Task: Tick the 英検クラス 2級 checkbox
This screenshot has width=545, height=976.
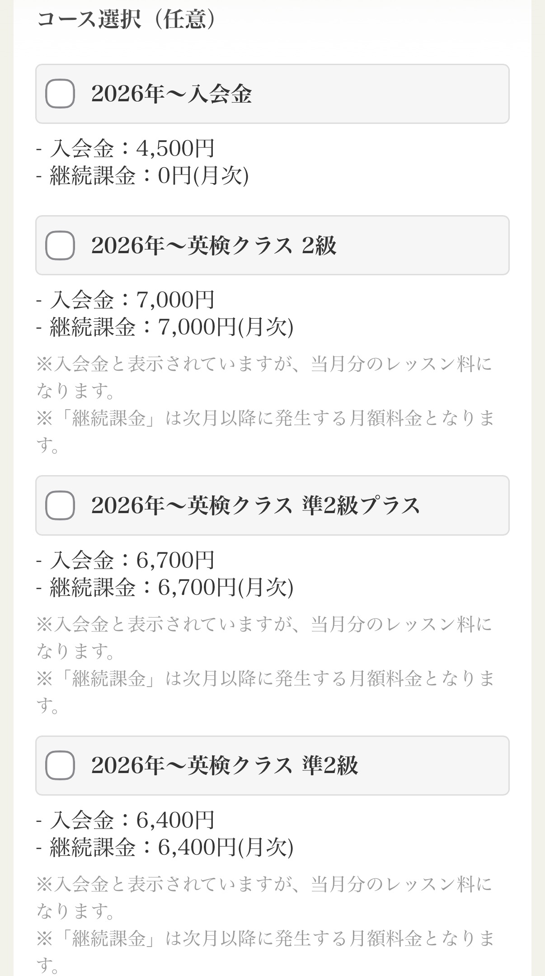Action: (60, 245)
